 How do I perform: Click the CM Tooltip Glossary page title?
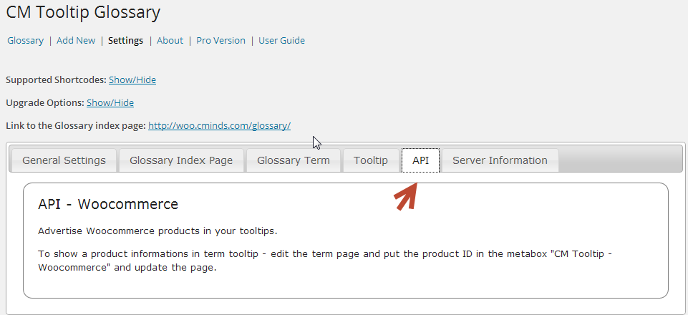point(83,12)
